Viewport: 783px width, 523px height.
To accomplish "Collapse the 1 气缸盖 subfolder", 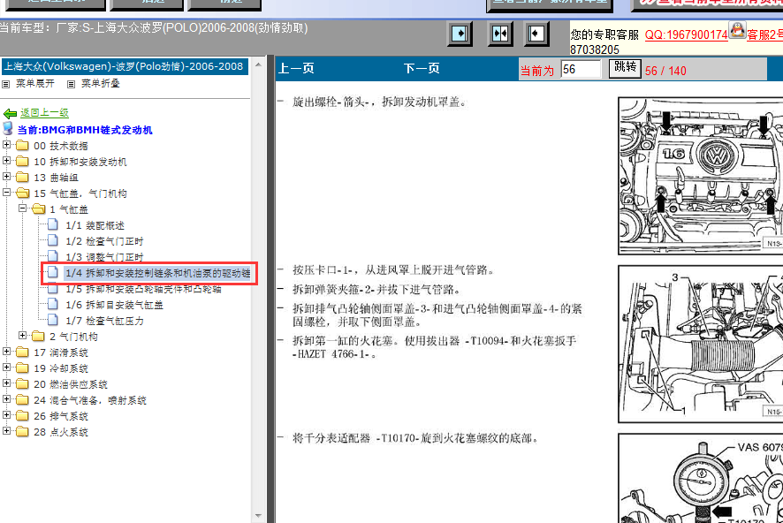I will coord(22,208).
